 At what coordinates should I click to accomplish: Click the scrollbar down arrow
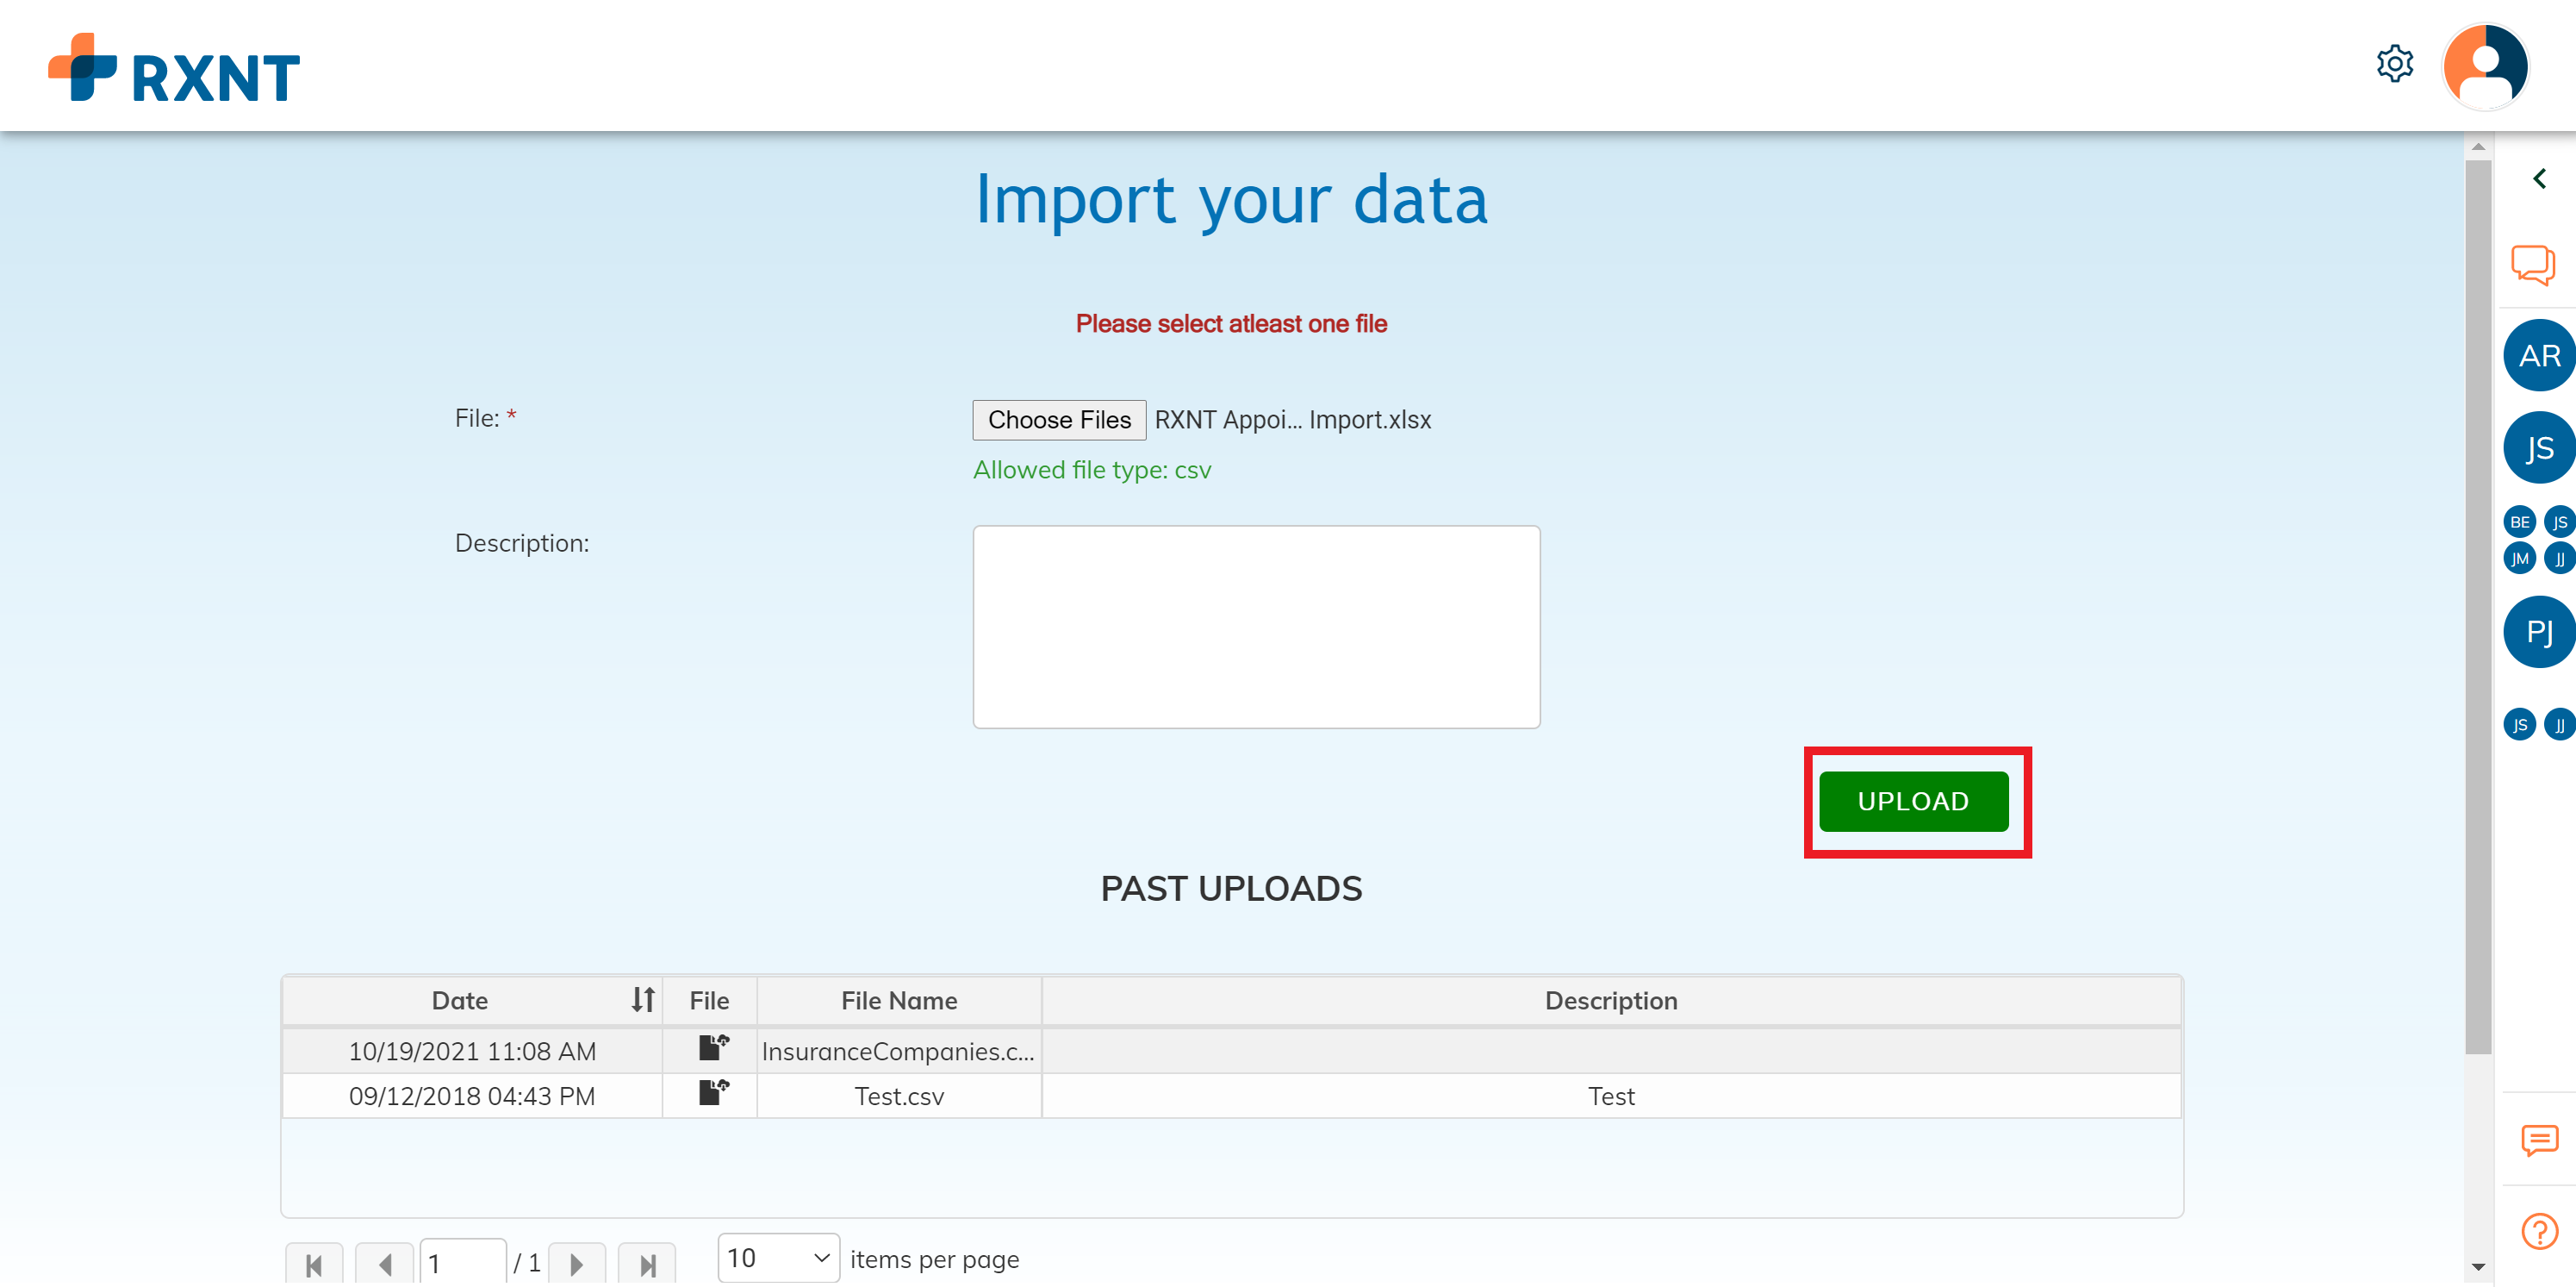tap(2478, 1266)
